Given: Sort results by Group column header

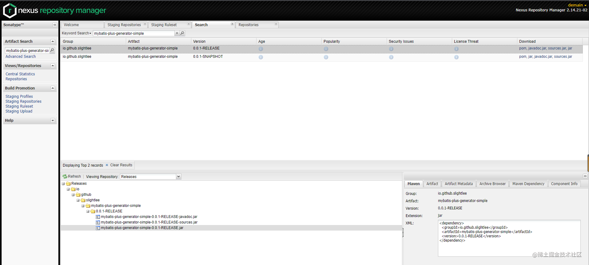Looking at the screenshot, I should (x=93, y=42).
